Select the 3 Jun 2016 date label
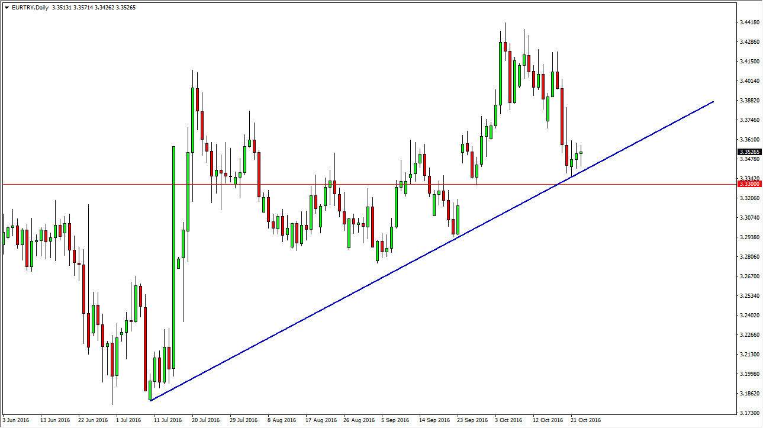This screenshot has width=763, height=428. [x=15, y=420]
